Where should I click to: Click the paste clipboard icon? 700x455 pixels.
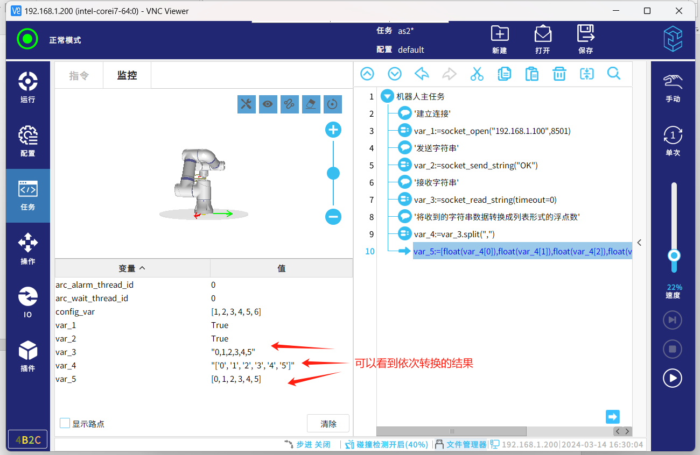531,74
